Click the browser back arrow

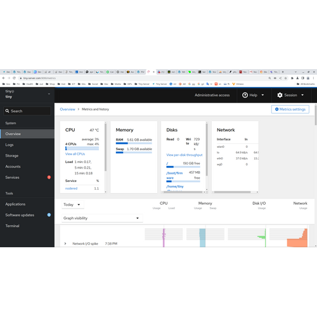pyautogui.click(x=4, y=78)
